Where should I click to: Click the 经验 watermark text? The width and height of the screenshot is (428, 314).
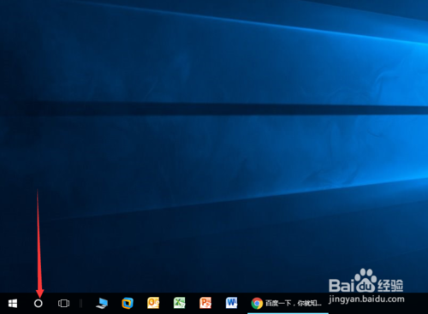390,286
